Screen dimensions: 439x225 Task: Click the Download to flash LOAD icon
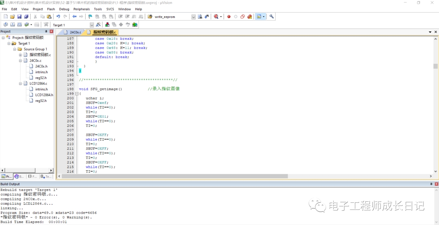[x=47, y=25]
